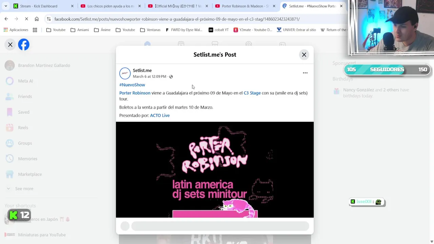Open Aplicaciones apps shortcut
Viewport: 434px width, 244px height.
click(16, 30)
